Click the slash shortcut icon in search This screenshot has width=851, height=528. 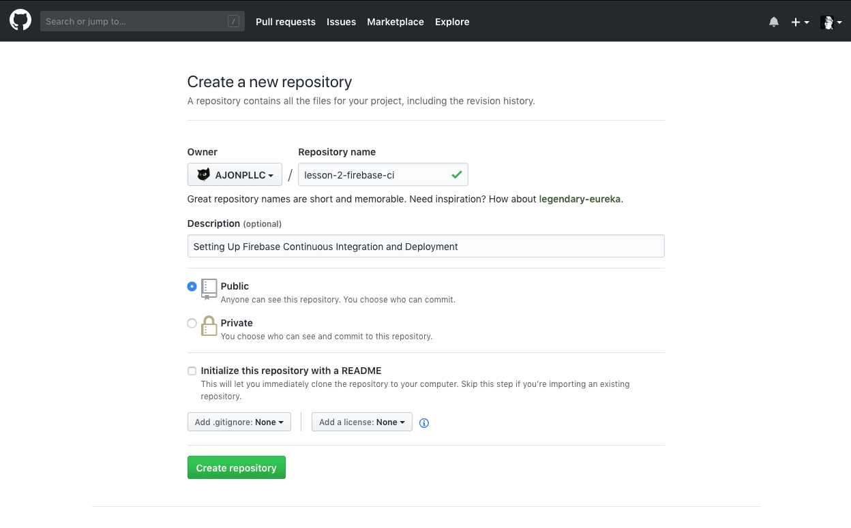tap(234, 21)
